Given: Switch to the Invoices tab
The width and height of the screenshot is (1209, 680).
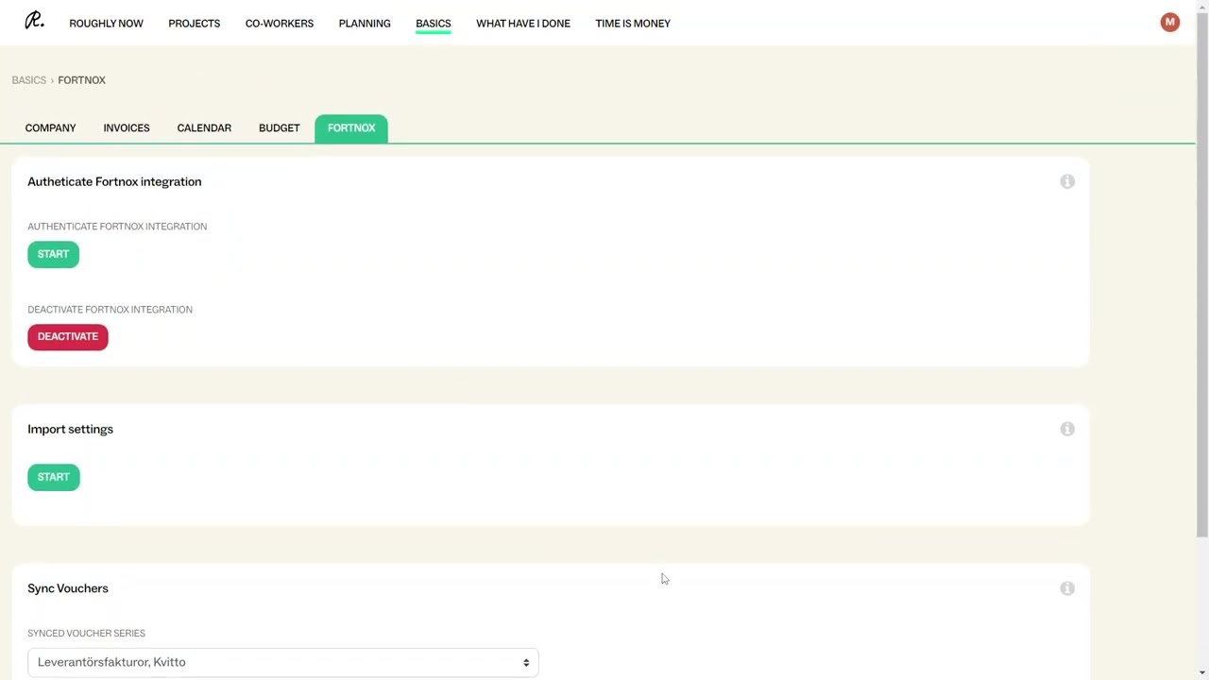Looking at the screenshot, I should (x=127, y=127).
